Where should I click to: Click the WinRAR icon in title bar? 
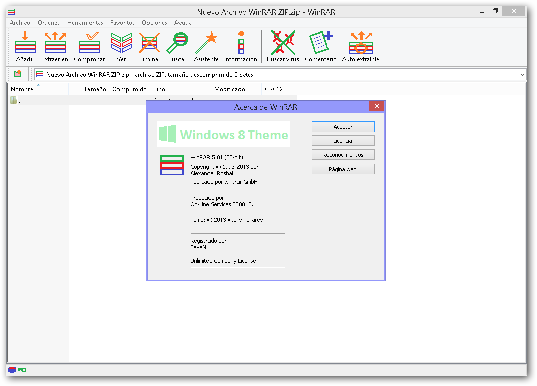click(x=11, y=12)
